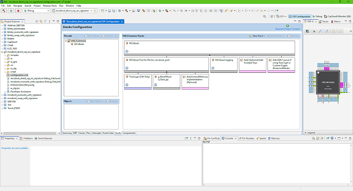
Task: Expand the Legend section
Action: click(x=305, y=133)
